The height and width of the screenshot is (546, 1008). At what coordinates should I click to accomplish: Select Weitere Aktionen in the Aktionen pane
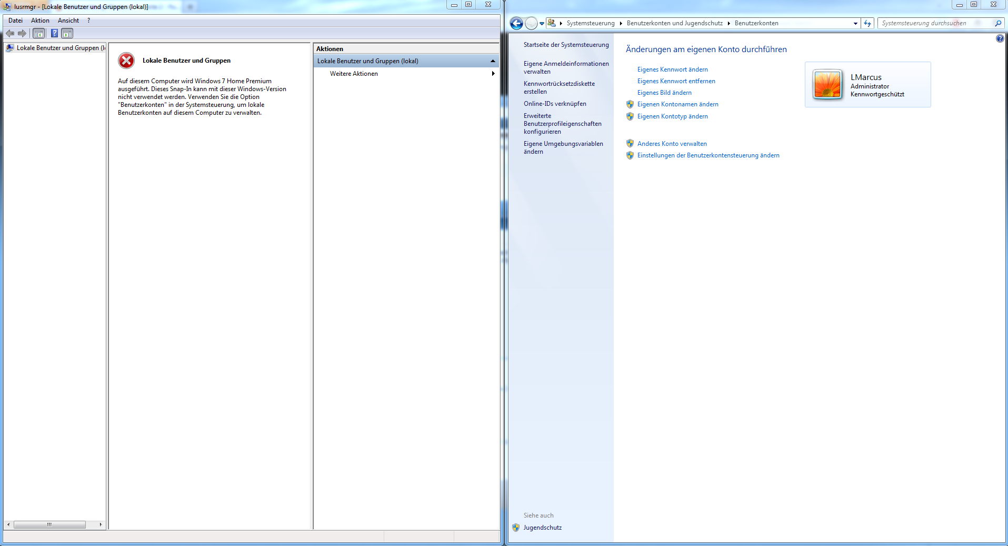[x=354, y=74]
